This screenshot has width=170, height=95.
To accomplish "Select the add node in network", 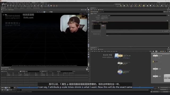I will click(x=155, y=76).
